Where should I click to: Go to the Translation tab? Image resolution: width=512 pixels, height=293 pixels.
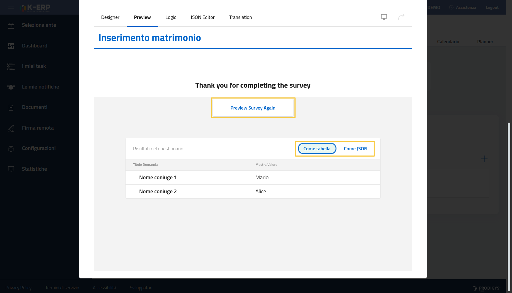click(240, 17)
